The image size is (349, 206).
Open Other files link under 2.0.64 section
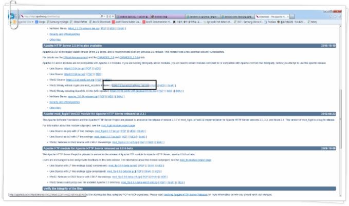click(x=55, y=108)
